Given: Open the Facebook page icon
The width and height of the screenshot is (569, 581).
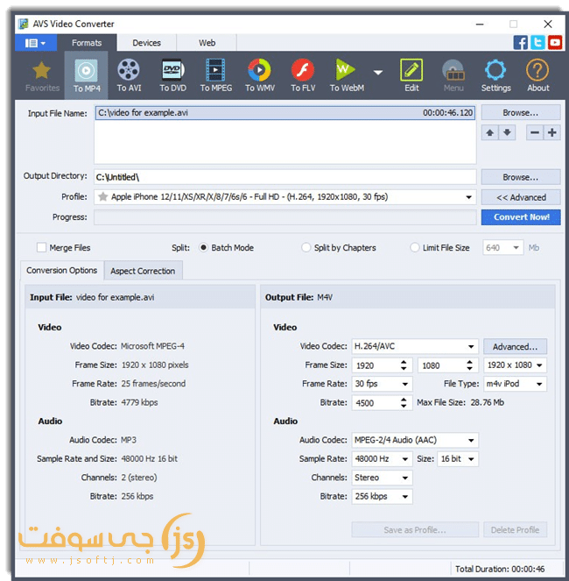Looking at the screenshot, I should click(x=521, y=43).
